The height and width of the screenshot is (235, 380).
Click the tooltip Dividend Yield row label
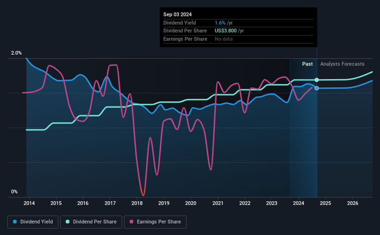tap(180, 23)
